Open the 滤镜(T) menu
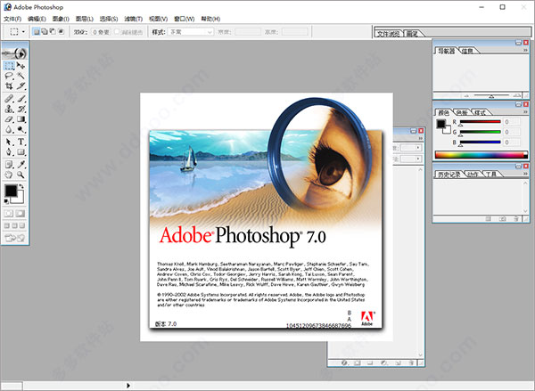 [x=133, y=19]
